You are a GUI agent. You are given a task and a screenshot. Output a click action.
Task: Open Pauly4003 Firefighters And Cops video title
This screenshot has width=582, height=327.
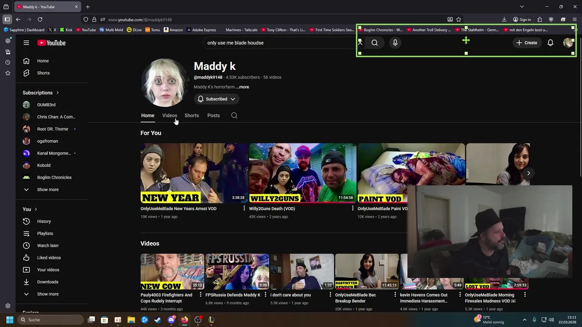[166, 298]
